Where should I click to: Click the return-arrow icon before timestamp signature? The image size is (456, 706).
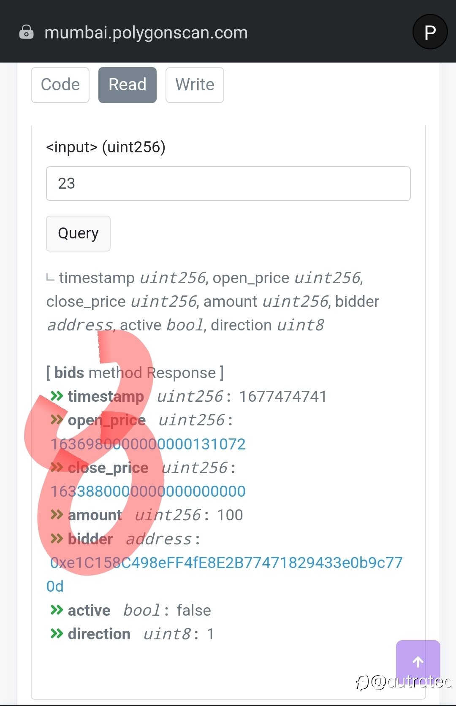pyautogui.click(x=50, y=277)
